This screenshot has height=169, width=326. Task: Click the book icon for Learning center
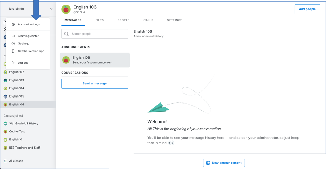click(x=13, y=36)
